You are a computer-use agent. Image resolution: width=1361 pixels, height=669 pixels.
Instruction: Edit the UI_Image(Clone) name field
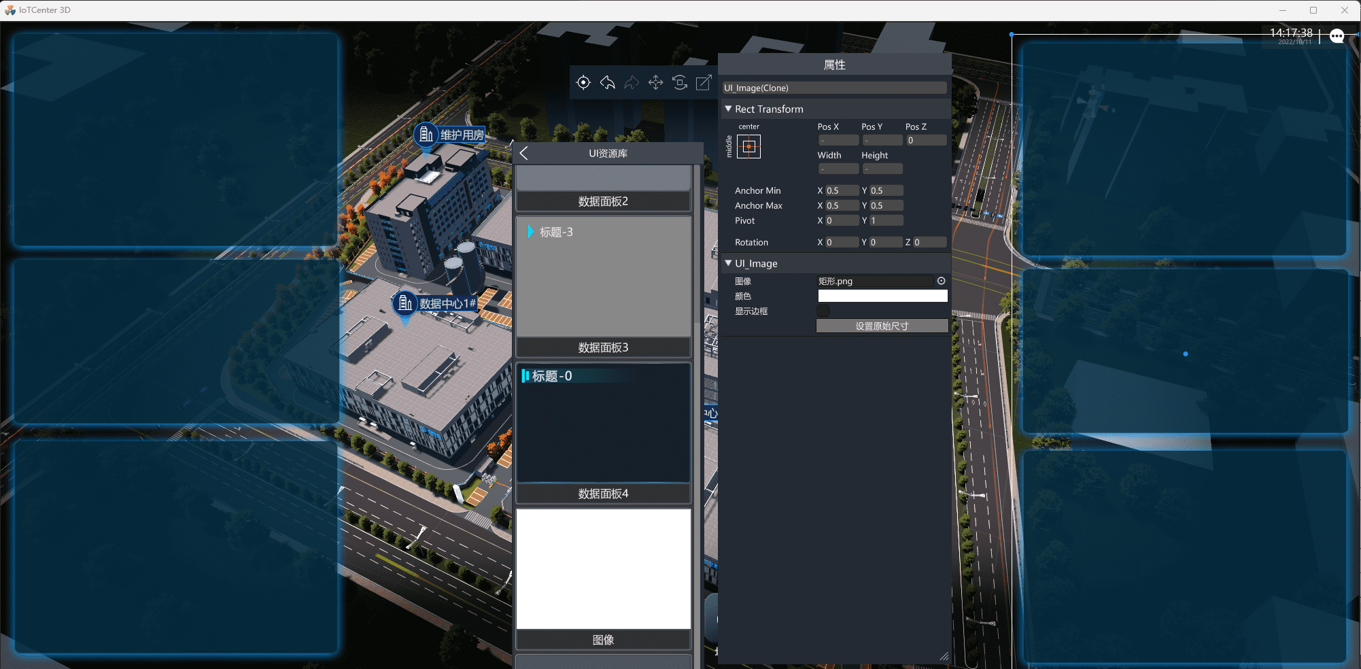(x=834, y=88)
